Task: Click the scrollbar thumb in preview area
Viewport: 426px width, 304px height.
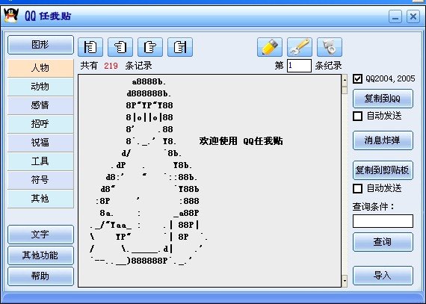Action: tap(345, 90)
